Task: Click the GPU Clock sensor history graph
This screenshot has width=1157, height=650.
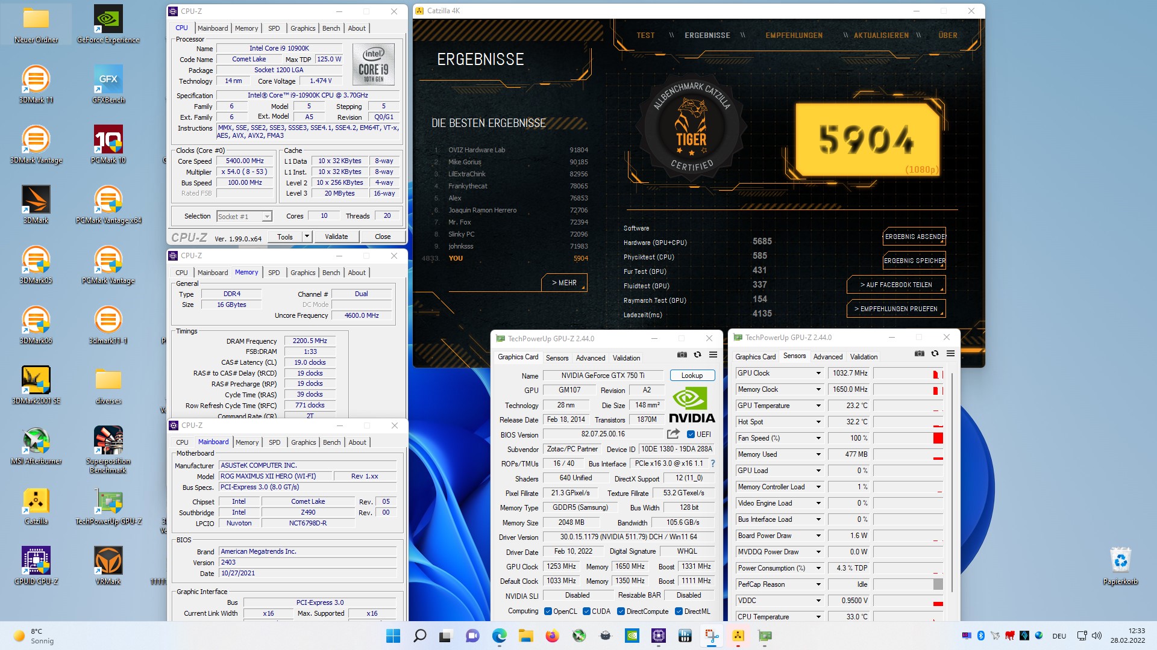Action: (x=908, y=373)
